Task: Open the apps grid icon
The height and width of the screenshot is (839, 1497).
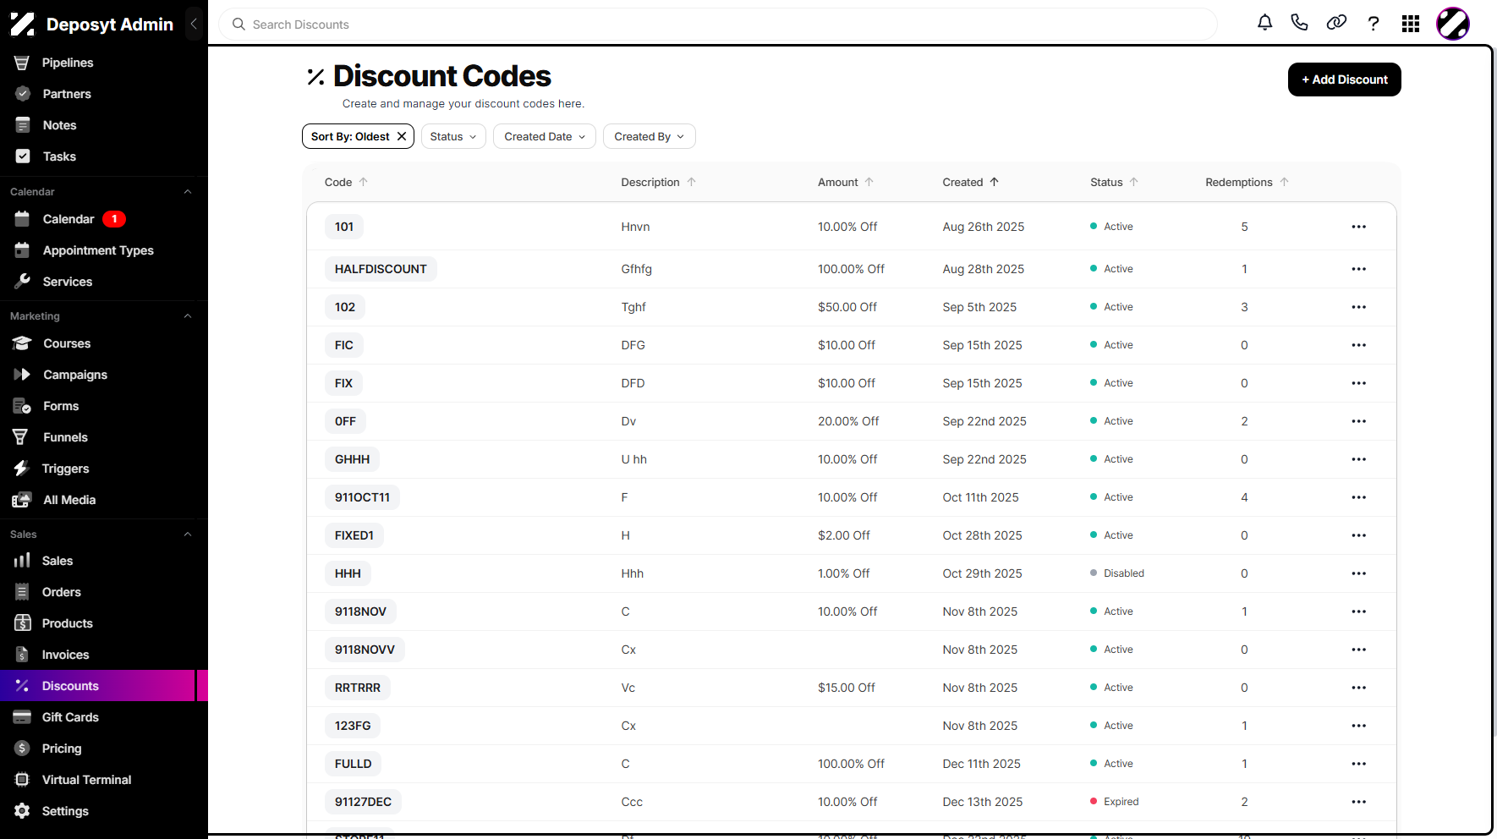Action: click(1411, 24)
